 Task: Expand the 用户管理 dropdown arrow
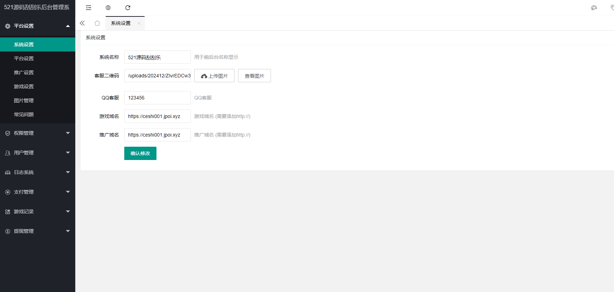(68, 153)
